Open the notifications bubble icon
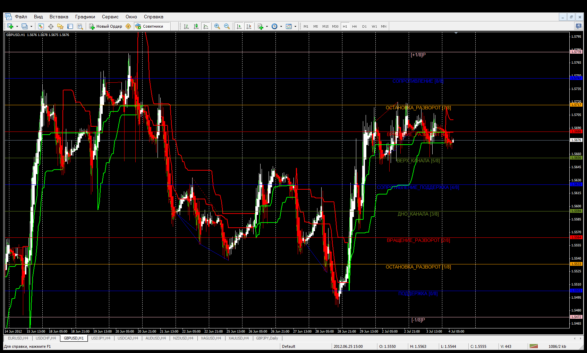This screenshot has height=353, width=587. 579,26
